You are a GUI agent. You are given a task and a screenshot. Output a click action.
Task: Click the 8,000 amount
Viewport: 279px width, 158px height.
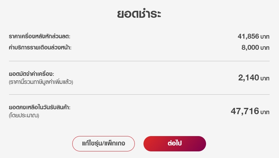click(x=250, y=47)
